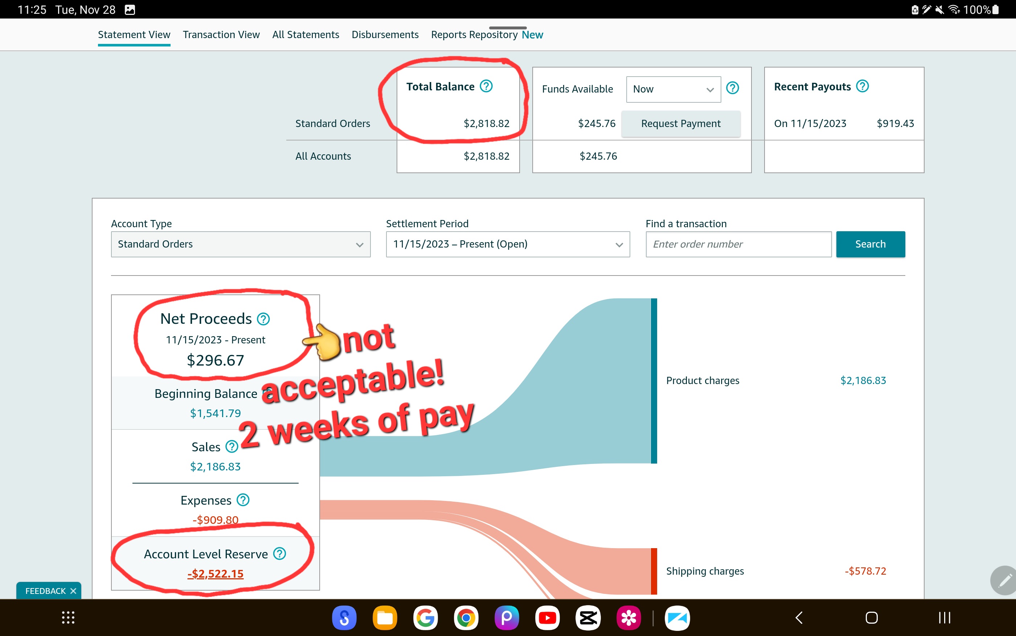Image resolution: width=1016 pixels, height=636 pixels.
Task: Launch the blue S app in taskbar
Action: click(344, 618)
